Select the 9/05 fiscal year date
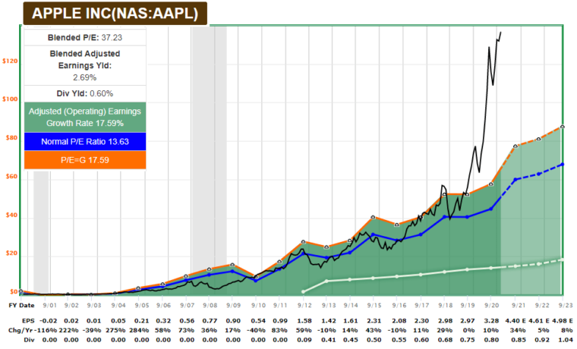Viewport: 577px width, 349px height. point(142,305)
